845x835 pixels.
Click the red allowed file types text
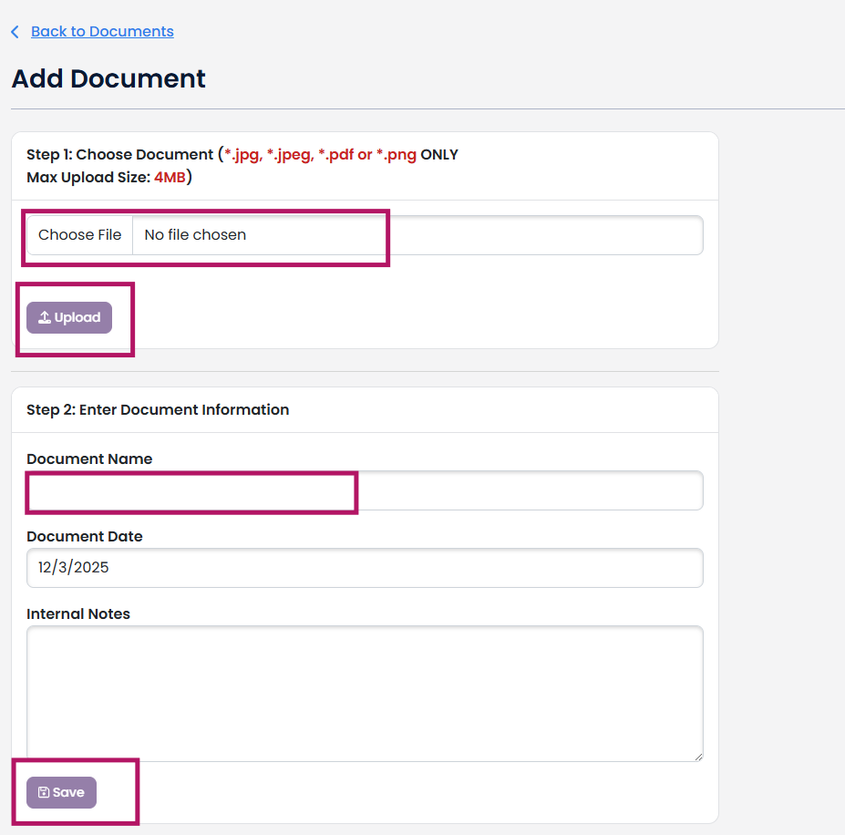click(x=319, y=155)
